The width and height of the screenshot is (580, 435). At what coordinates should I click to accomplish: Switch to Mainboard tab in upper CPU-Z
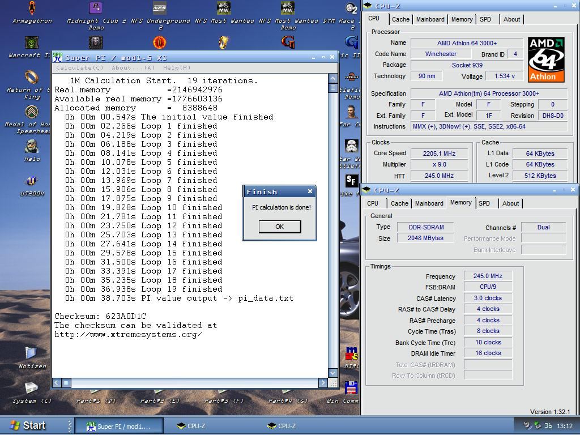[x=430, y=19]
